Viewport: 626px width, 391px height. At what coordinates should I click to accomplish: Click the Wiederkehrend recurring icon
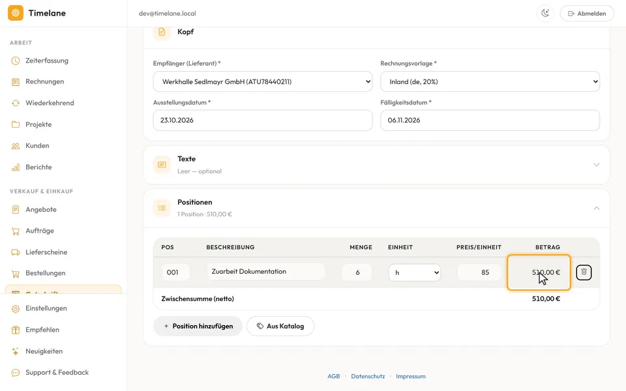(x=16, y=103)
